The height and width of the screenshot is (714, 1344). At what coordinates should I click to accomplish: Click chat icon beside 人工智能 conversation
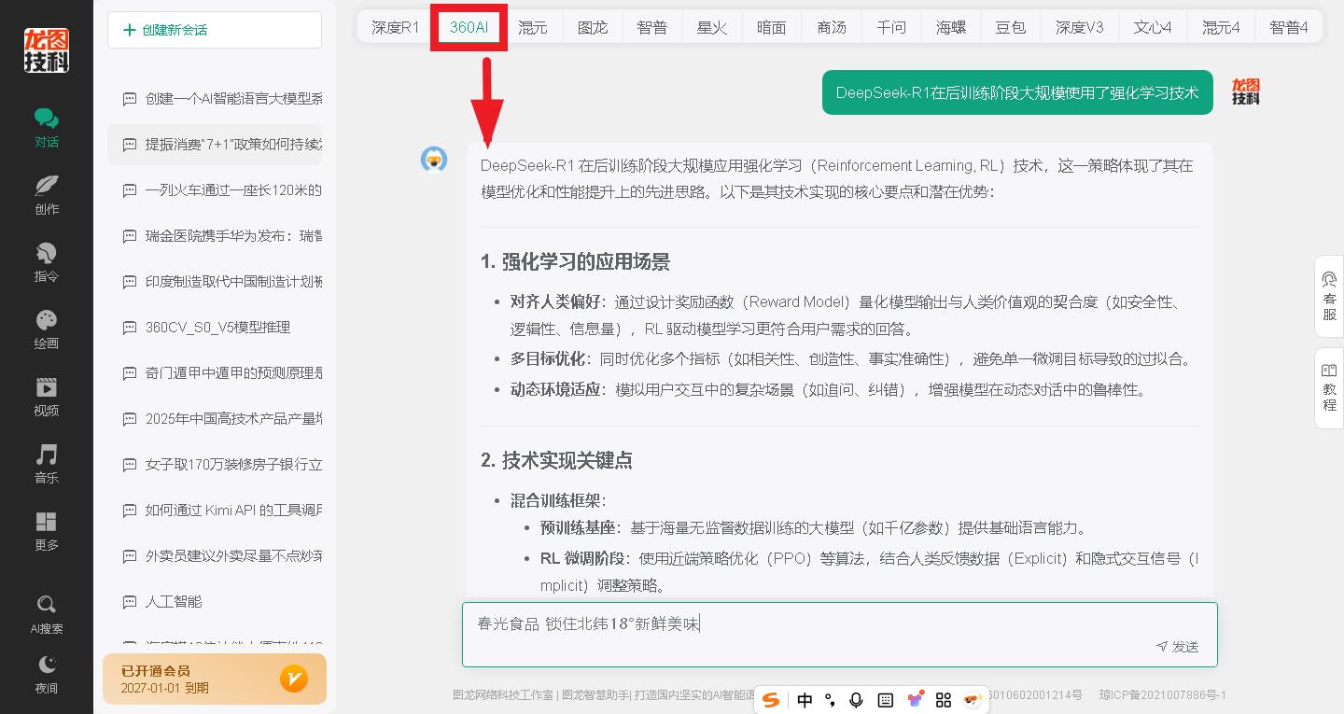coord(130,602)
